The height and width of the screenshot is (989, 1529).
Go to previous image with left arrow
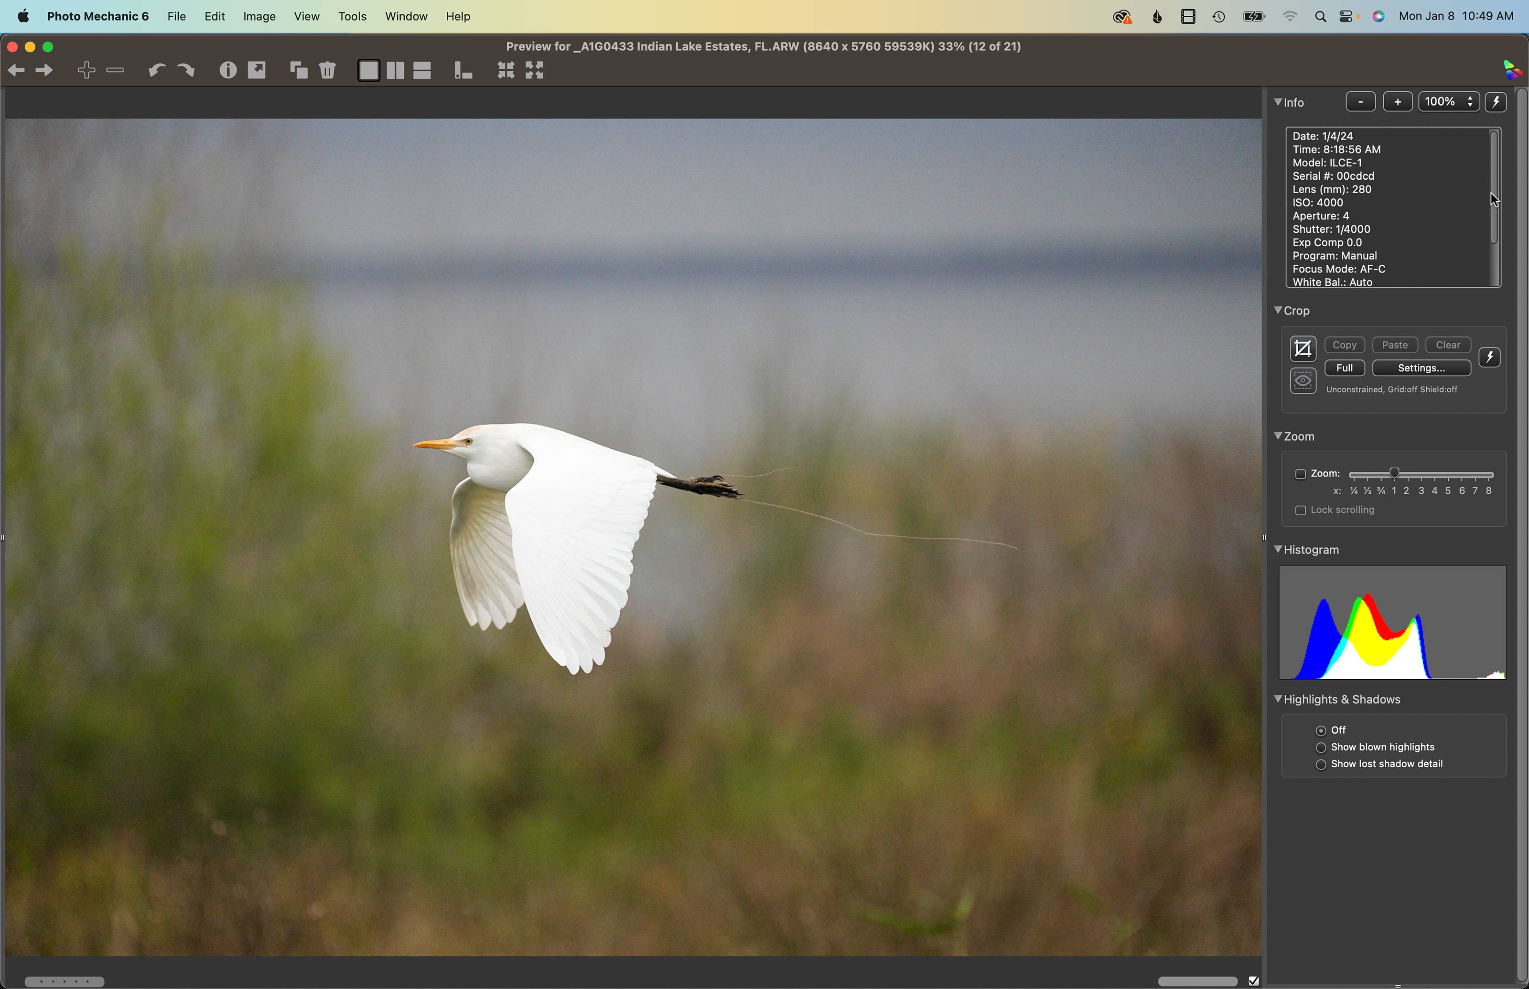(16, 71)
